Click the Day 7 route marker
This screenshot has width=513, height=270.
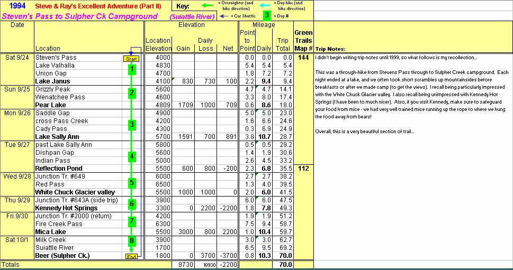pos(131,221)
